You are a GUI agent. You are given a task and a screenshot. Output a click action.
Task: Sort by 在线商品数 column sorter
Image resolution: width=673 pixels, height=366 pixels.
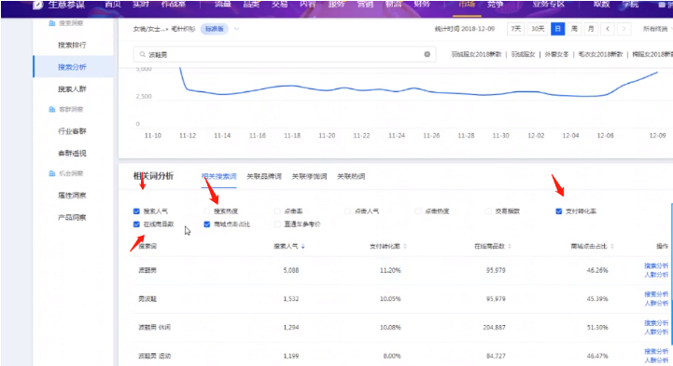[x=510, y=246]
